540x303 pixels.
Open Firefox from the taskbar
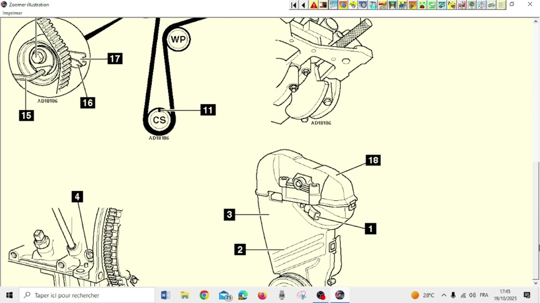262,295
